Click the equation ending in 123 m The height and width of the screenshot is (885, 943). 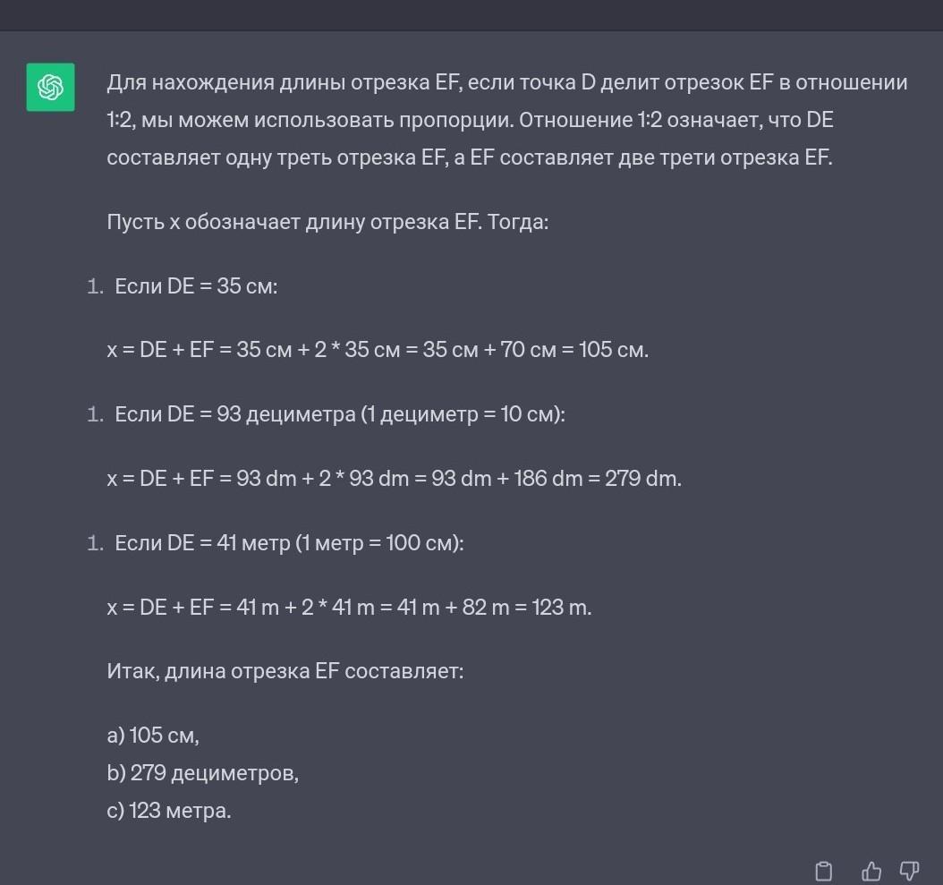349,608
